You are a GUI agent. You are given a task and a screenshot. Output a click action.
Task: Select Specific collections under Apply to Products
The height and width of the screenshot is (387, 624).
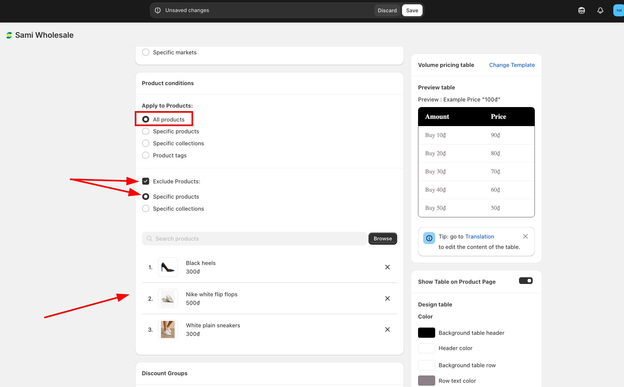click(x=146, y=143)
